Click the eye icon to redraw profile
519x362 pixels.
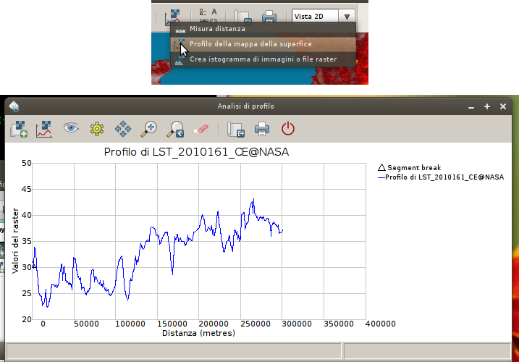71,128
